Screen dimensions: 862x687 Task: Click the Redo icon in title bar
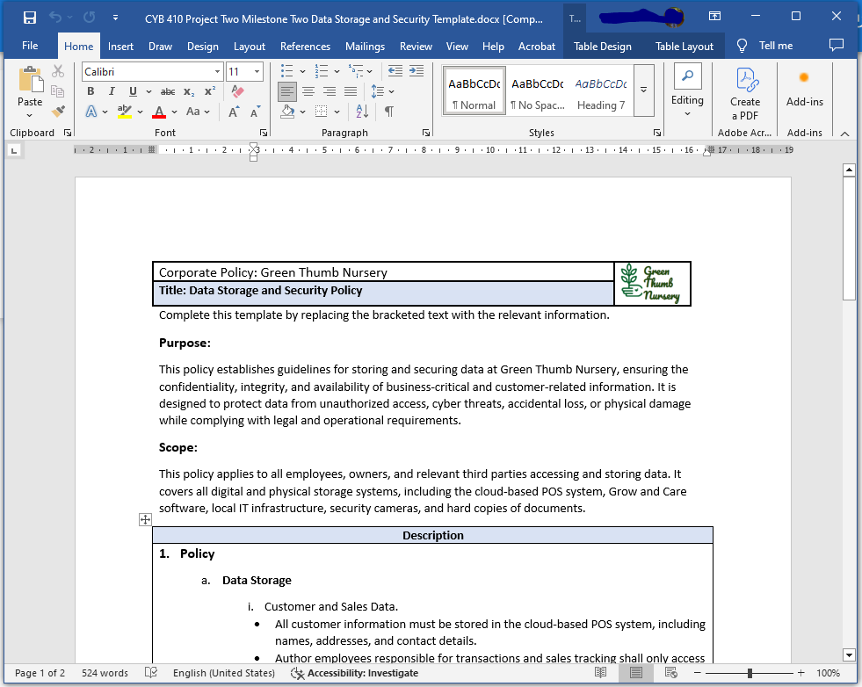pos(89,18)
